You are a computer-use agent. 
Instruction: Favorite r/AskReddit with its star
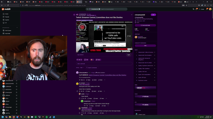(17, 87)
